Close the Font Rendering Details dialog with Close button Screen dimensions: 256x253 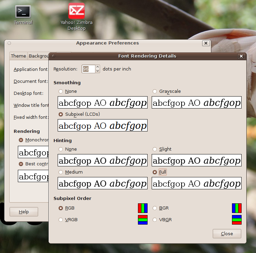pos(227,234)
